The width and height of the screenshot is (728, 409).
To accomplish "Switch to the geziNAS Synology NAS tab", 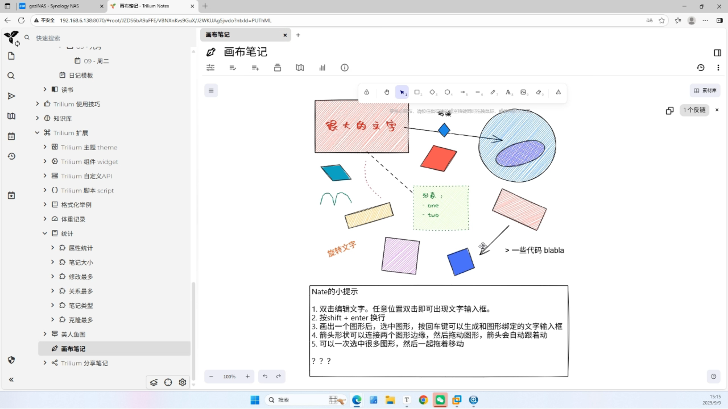I will (x=54, y=6).
